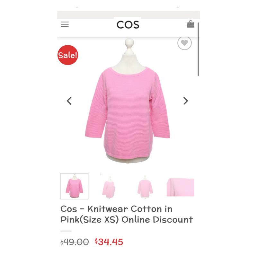Click the gray banner strip above header
This screenshot has height=257, width=257.
pos(128,15)
